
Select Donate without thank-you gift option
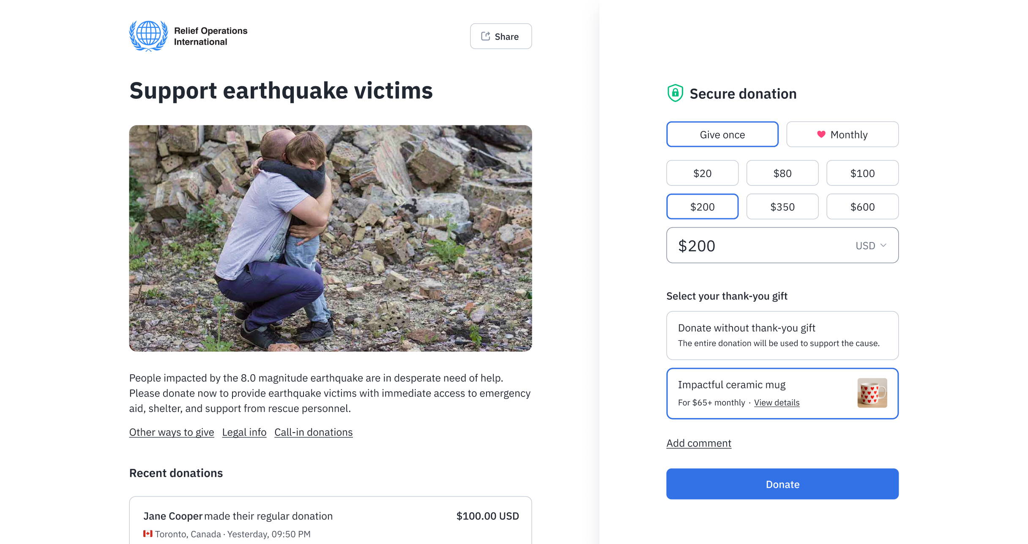pyautogui.click(x=782, y=335)
